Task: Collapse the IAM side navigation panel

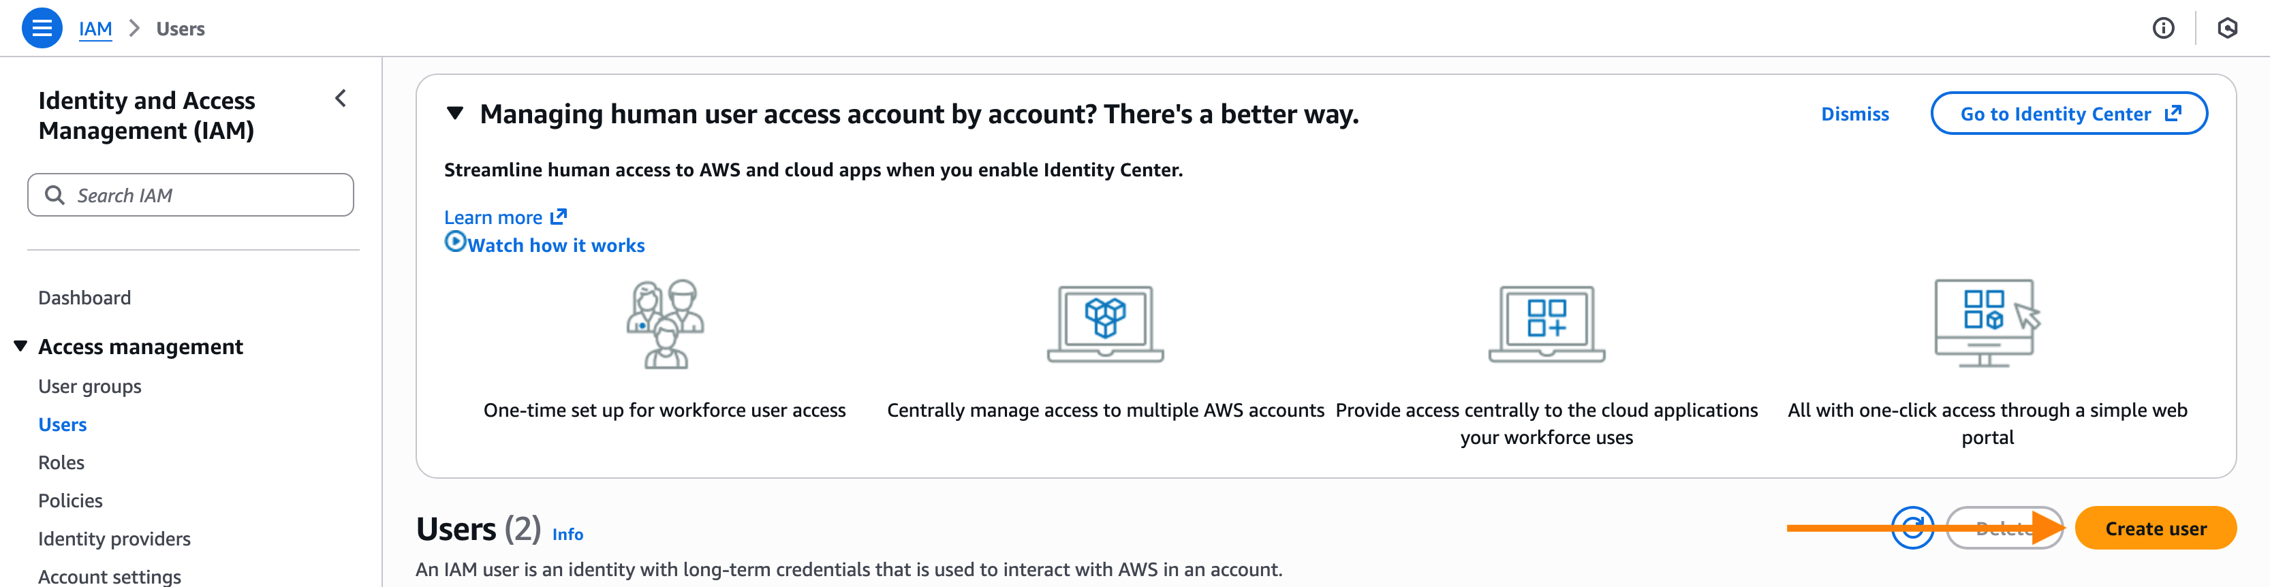Action: pyautogui.click(x=341, y=98)
